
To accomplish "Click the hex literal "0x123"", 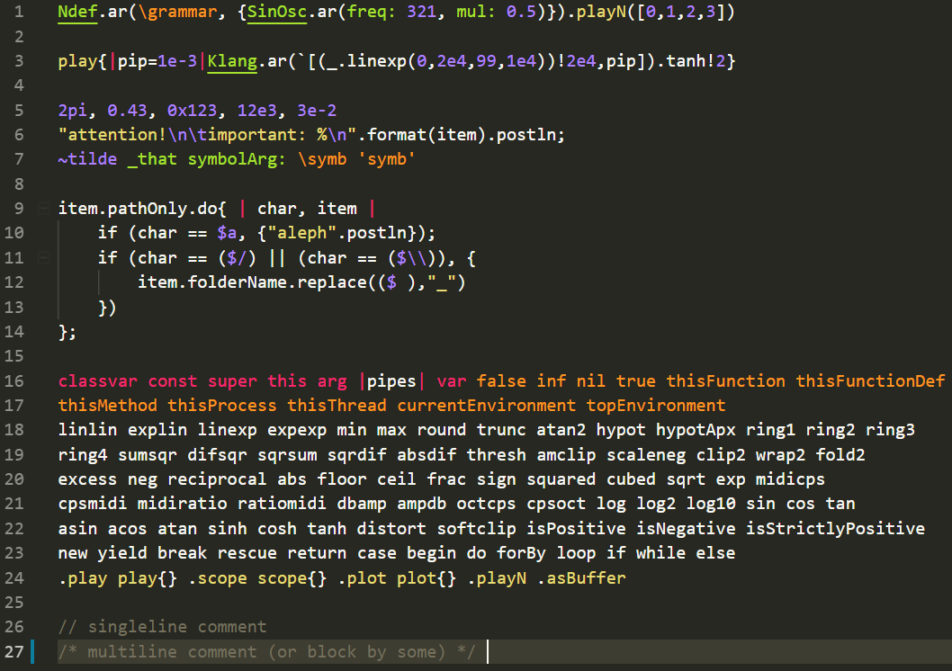I will tap(192, 111).
